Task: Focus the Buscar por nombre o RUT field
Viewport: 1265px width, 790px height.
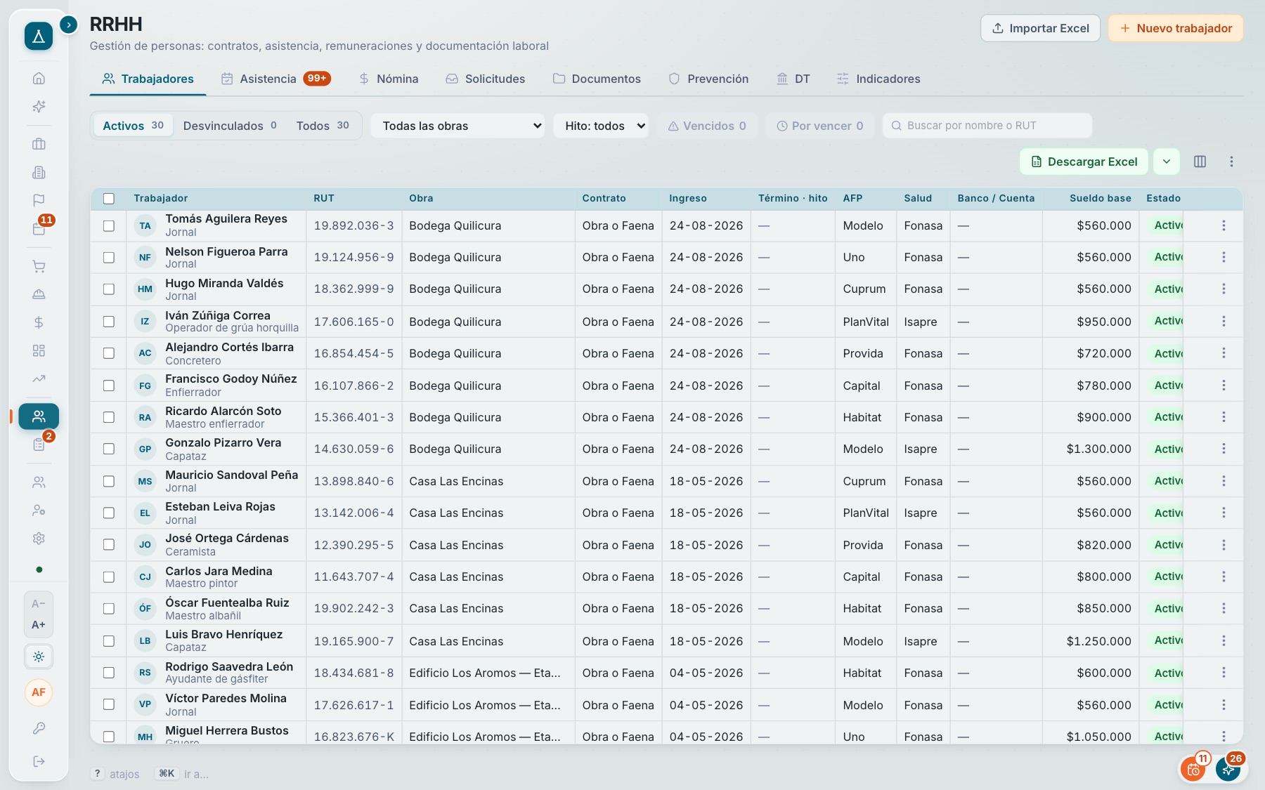Action: pos(987,126)
